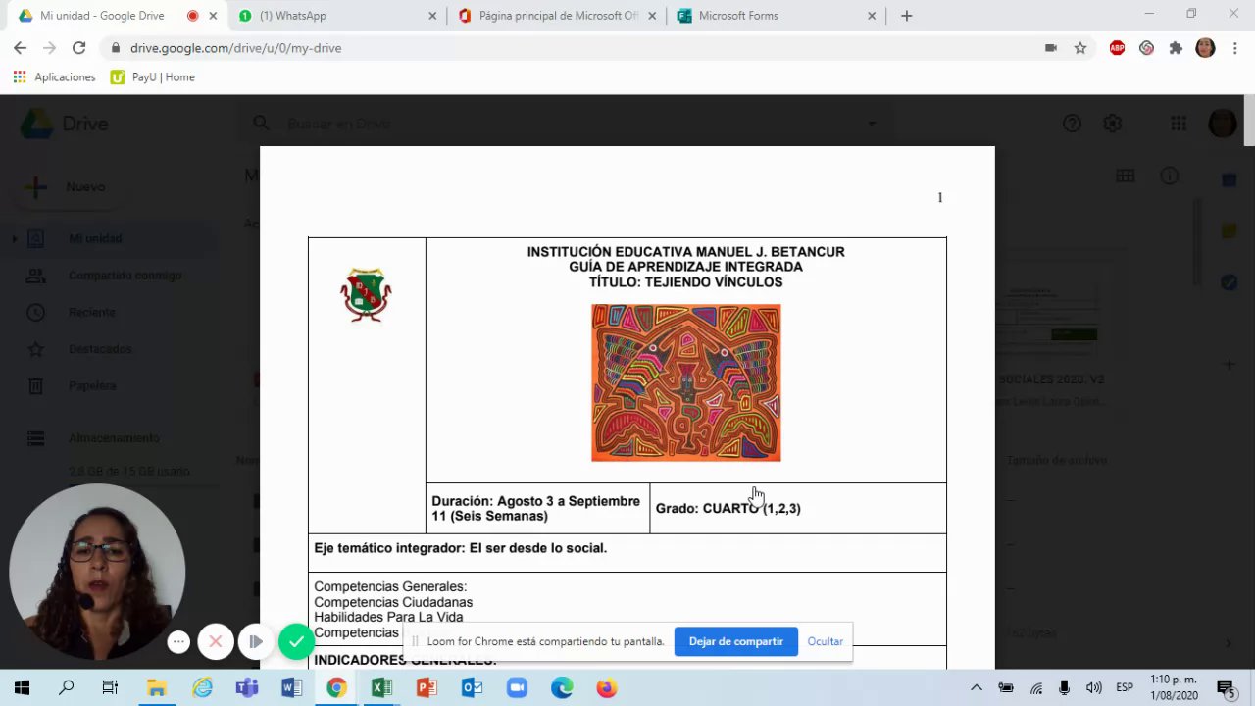Open Zoom from the taskbar
This screenshot has height=706, width=1255.
pos(517,687)
